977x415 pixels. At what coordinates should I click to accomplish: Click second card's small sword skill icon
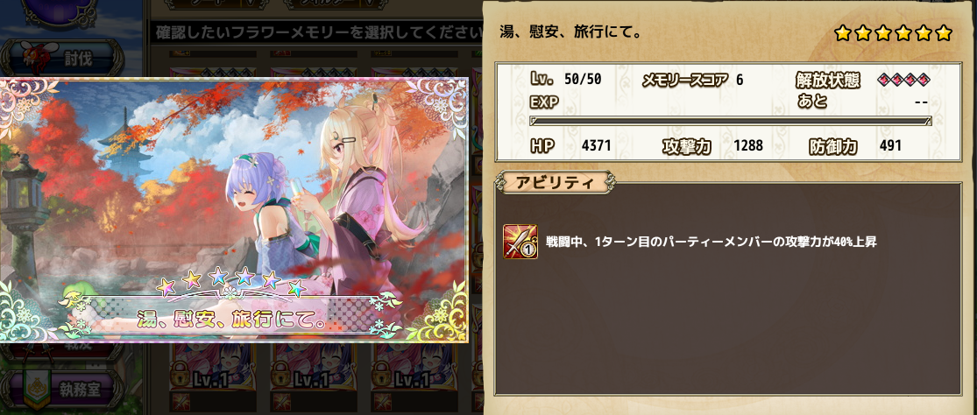pyautogui.click(x=280, y=403)
